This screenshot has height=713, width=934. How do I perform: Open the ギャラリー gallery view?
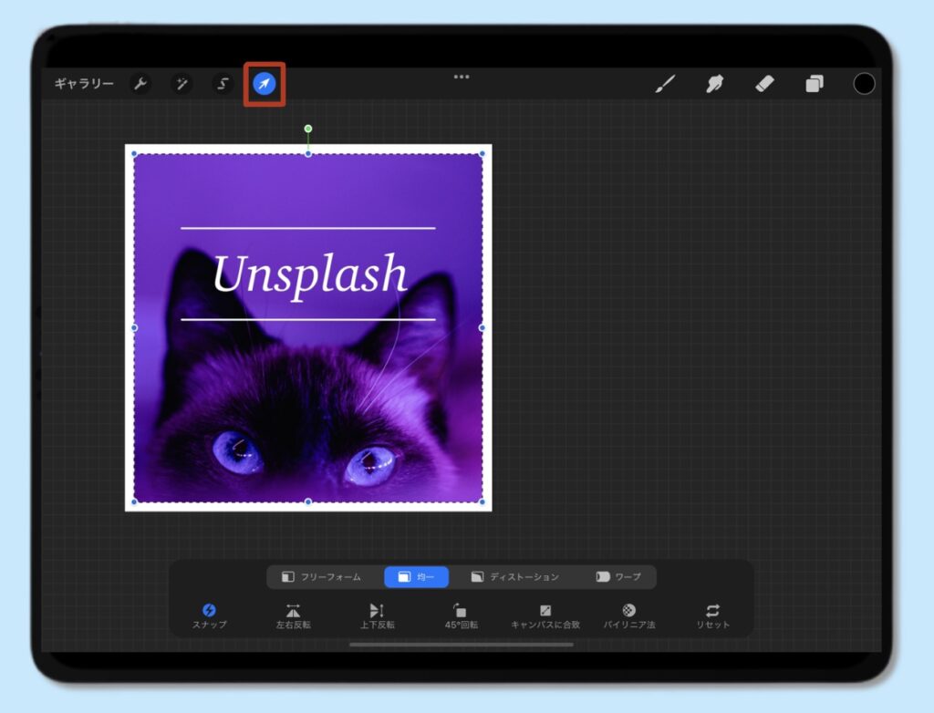(84, 84)
